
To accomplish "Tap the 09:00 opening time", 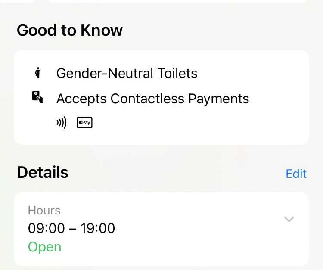I will click(x=47, y=228).
